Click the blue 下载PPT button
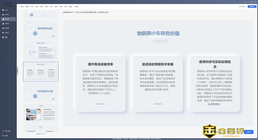Image resolution: width=258 pixels, height=140 pixels. click(x=249, y=132)
